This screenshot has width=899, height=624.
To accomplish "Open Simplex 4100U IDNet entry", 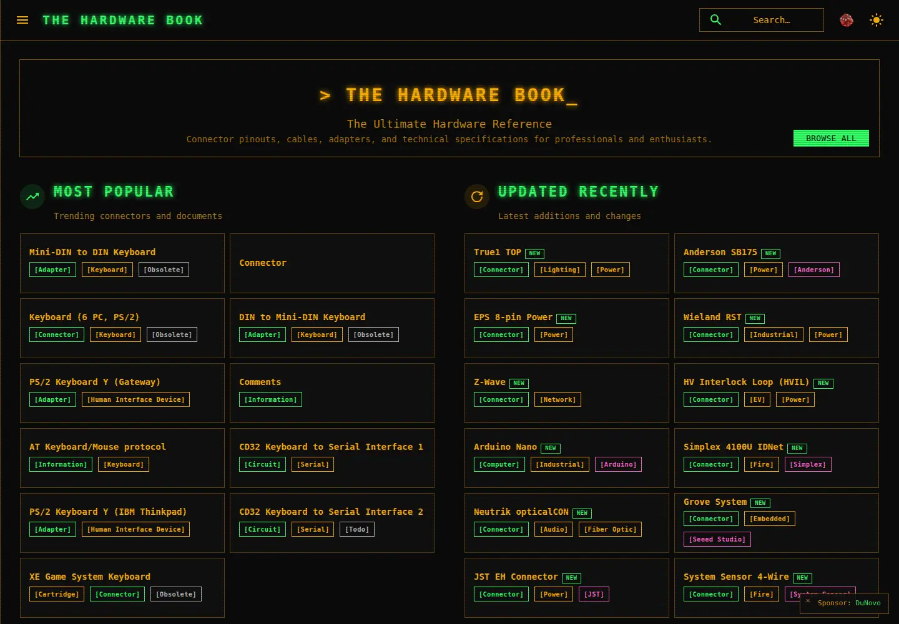I will [x=777, y=458].
